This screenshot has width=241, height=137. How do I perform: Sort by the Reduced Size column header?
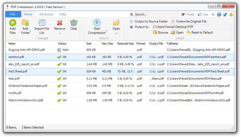[x=126, y=44]
